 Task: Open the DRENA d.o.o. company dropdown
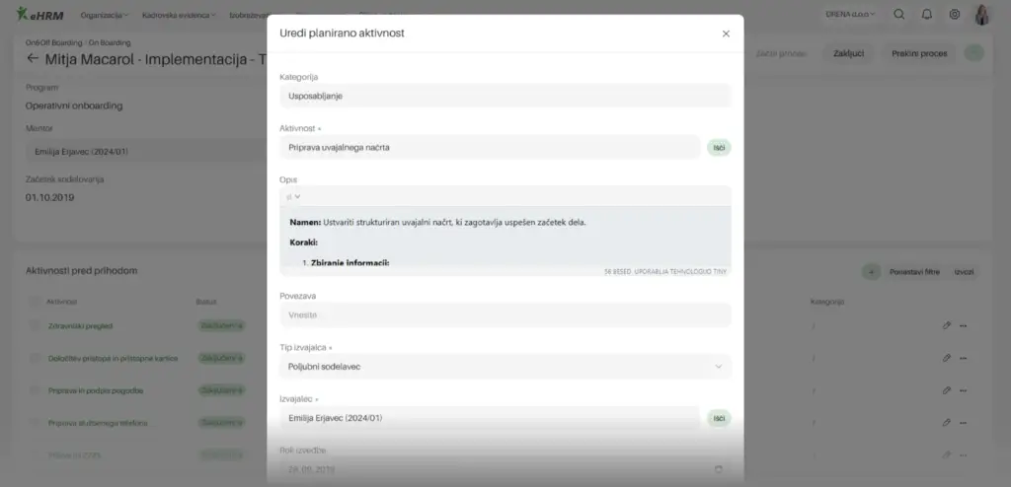tap(850, 15)
